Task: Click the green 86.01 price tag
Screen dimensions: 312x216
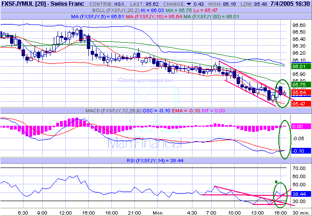Action: tap(301, 66)
